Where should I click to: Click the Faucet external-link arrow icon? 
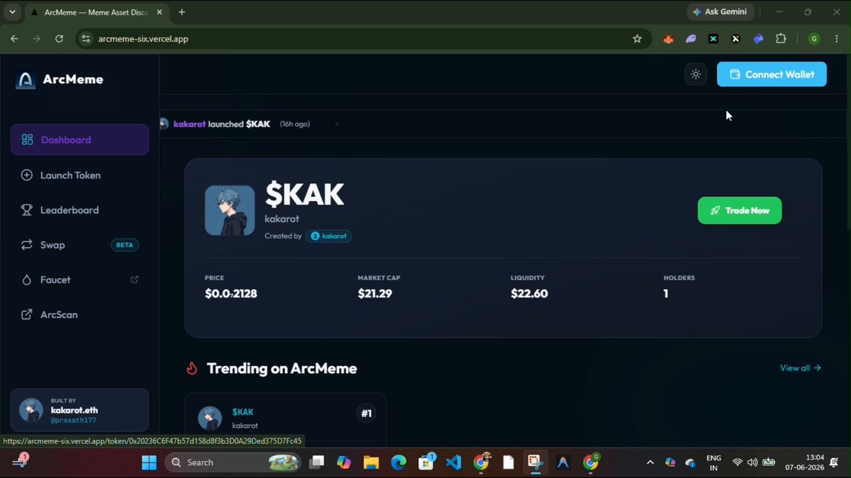click(135, 280)
